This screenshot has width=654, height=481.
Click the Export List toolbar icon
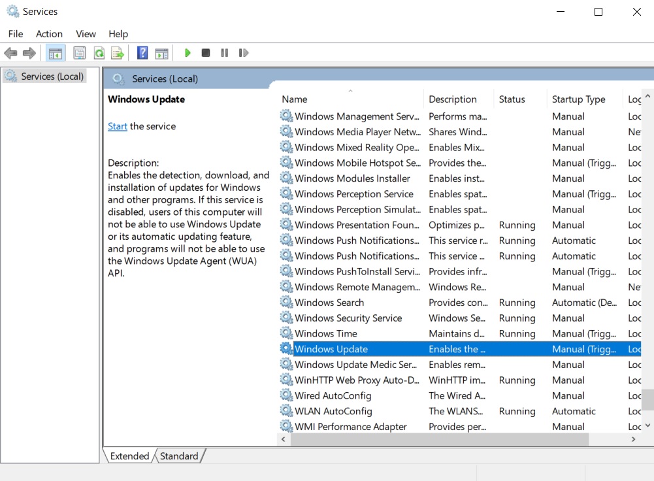[118, 53]
